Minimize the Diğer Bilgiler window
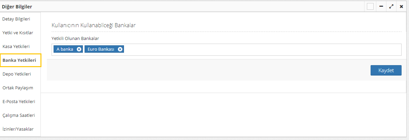Viewport: 409px width, 140px height. pyautogui.click(x=381, y=6)
